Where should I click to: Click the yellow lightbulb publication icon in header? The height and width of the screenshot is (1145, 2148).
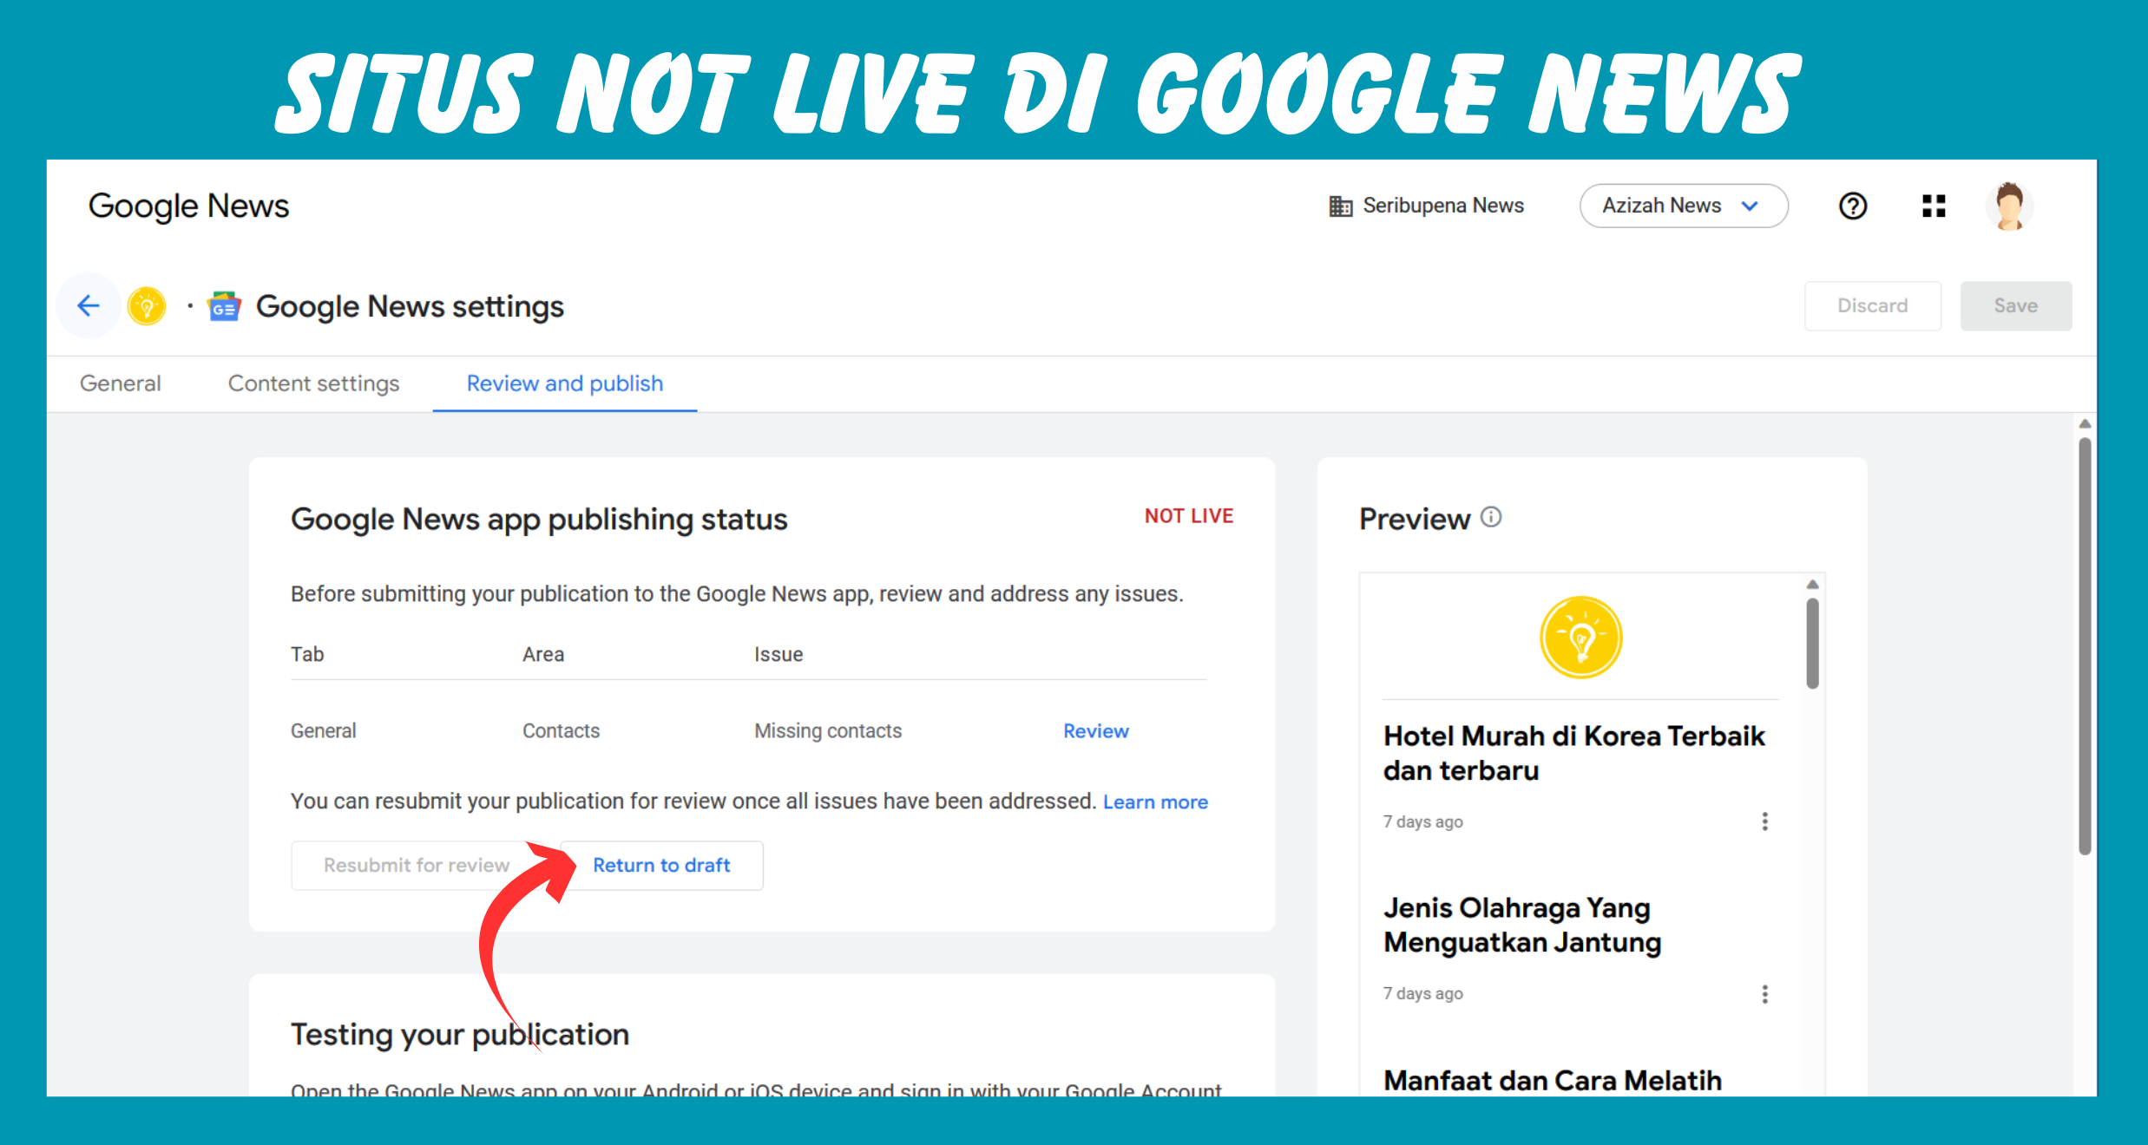coord(147,306)
